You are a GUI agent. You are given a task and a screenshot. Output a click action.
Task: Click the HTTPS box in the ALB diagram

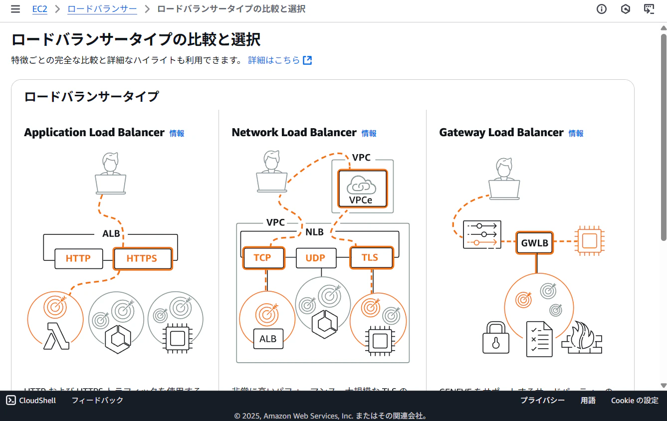click(142, 258)
